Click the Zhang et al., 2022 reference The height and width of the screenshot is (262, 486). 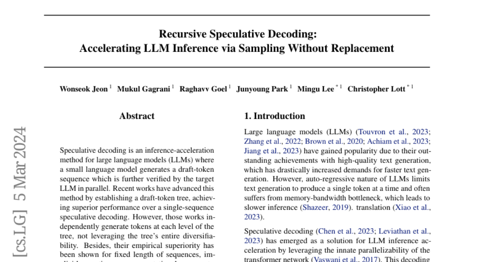click(272, 141)
